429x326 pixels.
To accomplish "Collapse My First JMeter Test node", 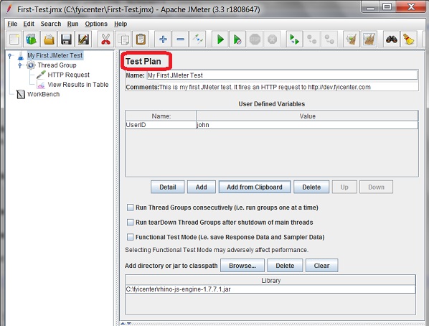I will click(x=10, y=55).
